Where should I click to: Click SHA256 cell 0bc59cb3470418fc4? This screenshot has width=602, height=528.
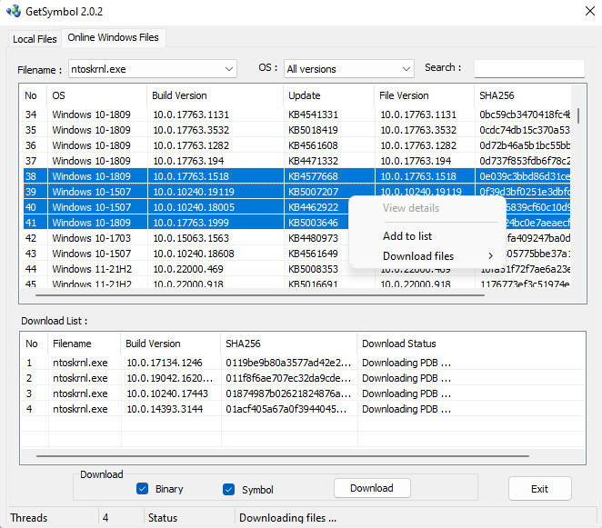[525, 115]
